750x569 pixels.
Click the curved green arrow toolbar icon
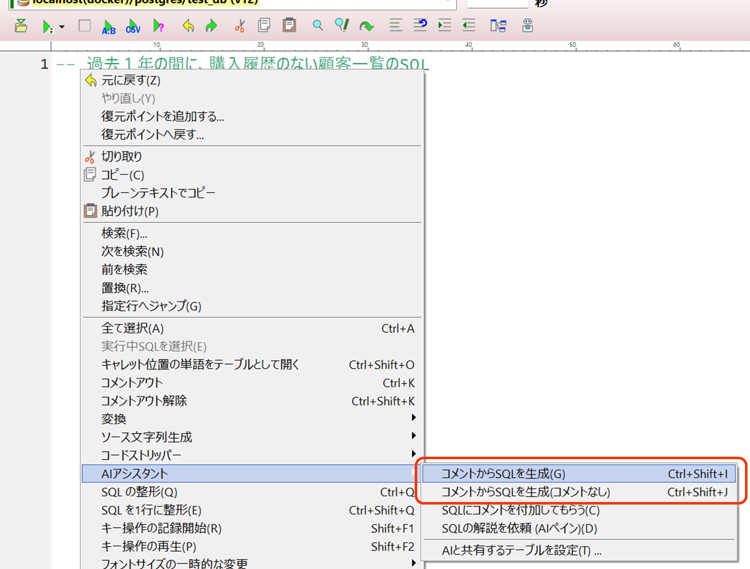tap(366, 27)
